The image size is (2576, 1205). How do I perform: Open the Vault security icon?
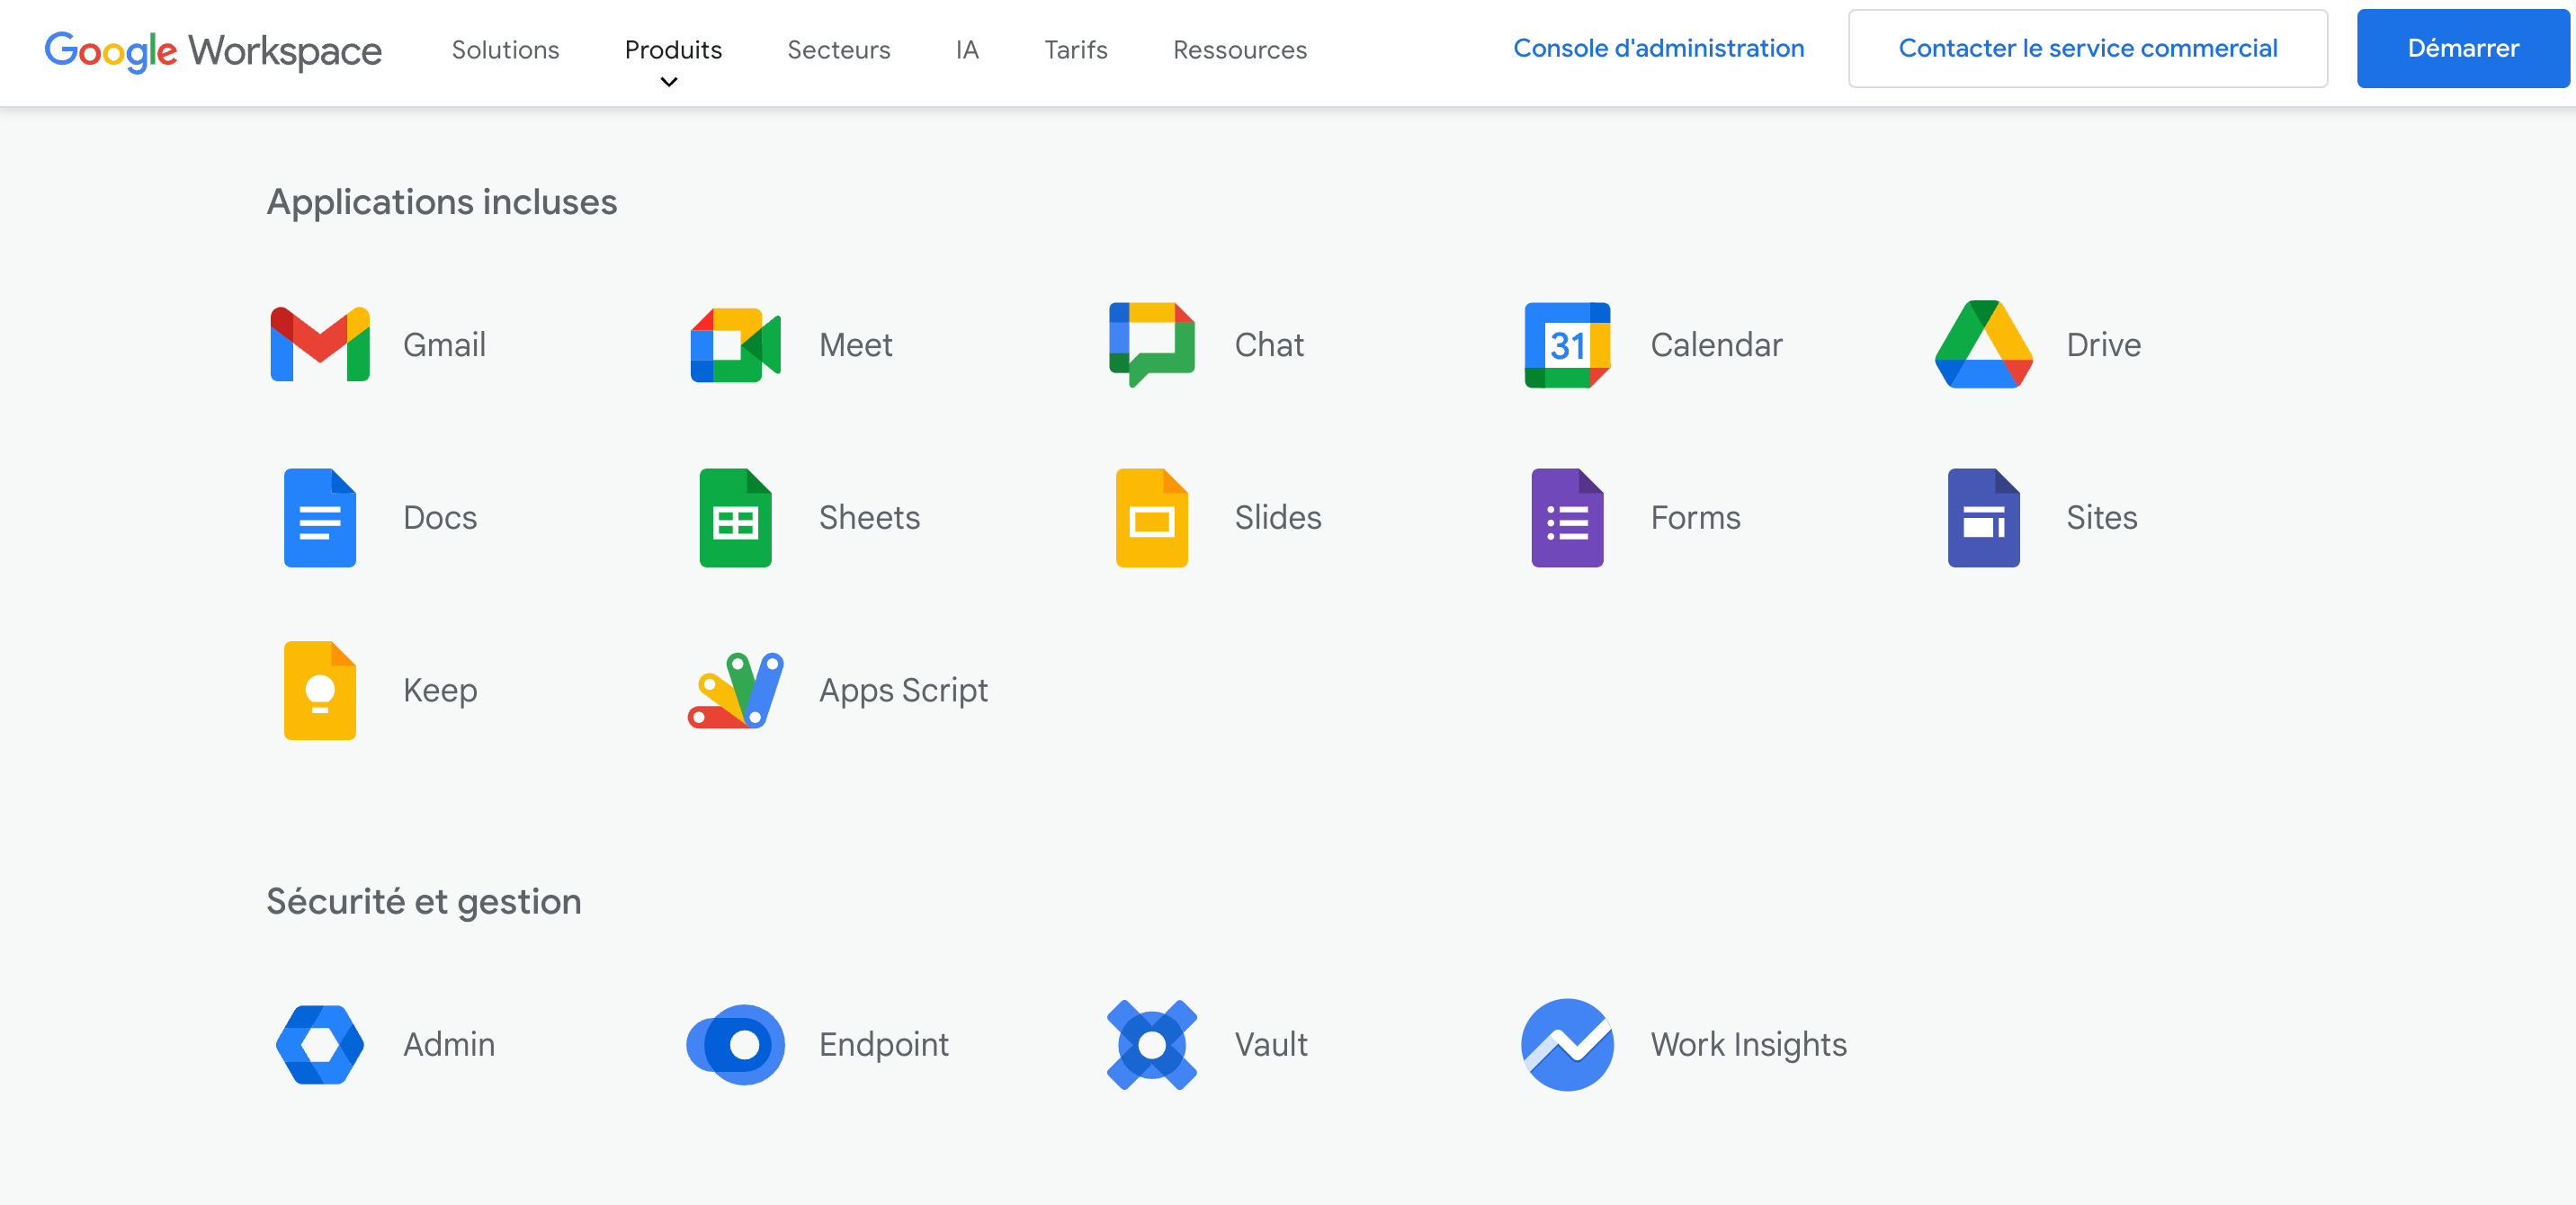tap(1152, 1044)
